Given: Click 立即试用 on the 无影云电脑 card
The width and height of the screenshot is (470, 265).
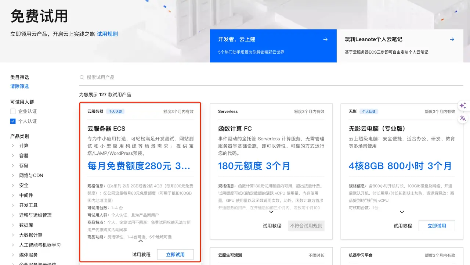Looking at the screenshot, I should [437, 226].
